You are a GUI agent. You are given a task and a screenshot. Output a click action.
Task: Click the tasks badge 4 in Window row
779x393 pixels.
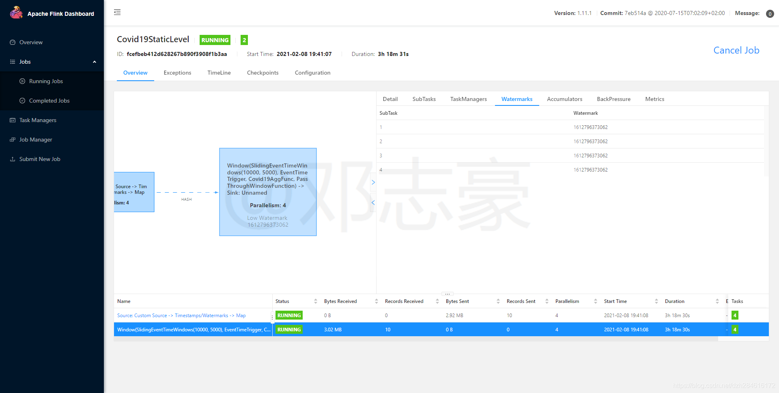tap(735, 329)
